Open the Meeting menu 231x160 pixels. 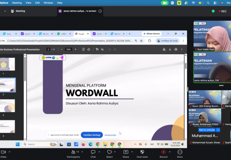tap(17, 3)
